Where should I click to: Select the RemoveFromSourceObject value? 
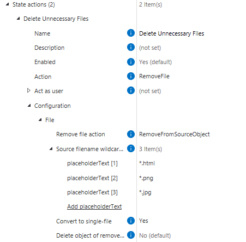tap(175, 134)
